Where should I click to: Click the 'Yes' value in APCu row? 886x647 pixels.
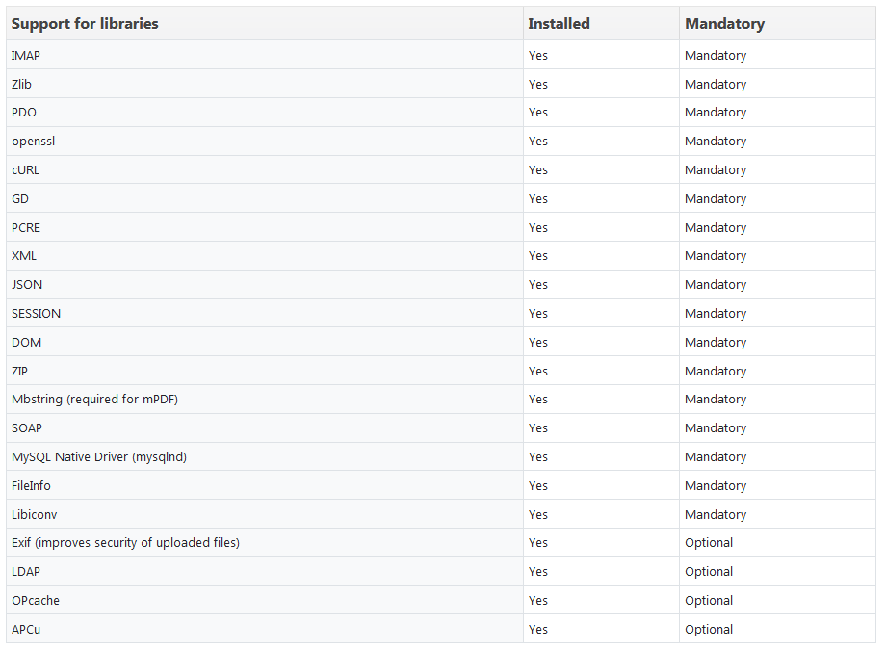[538, 630]
